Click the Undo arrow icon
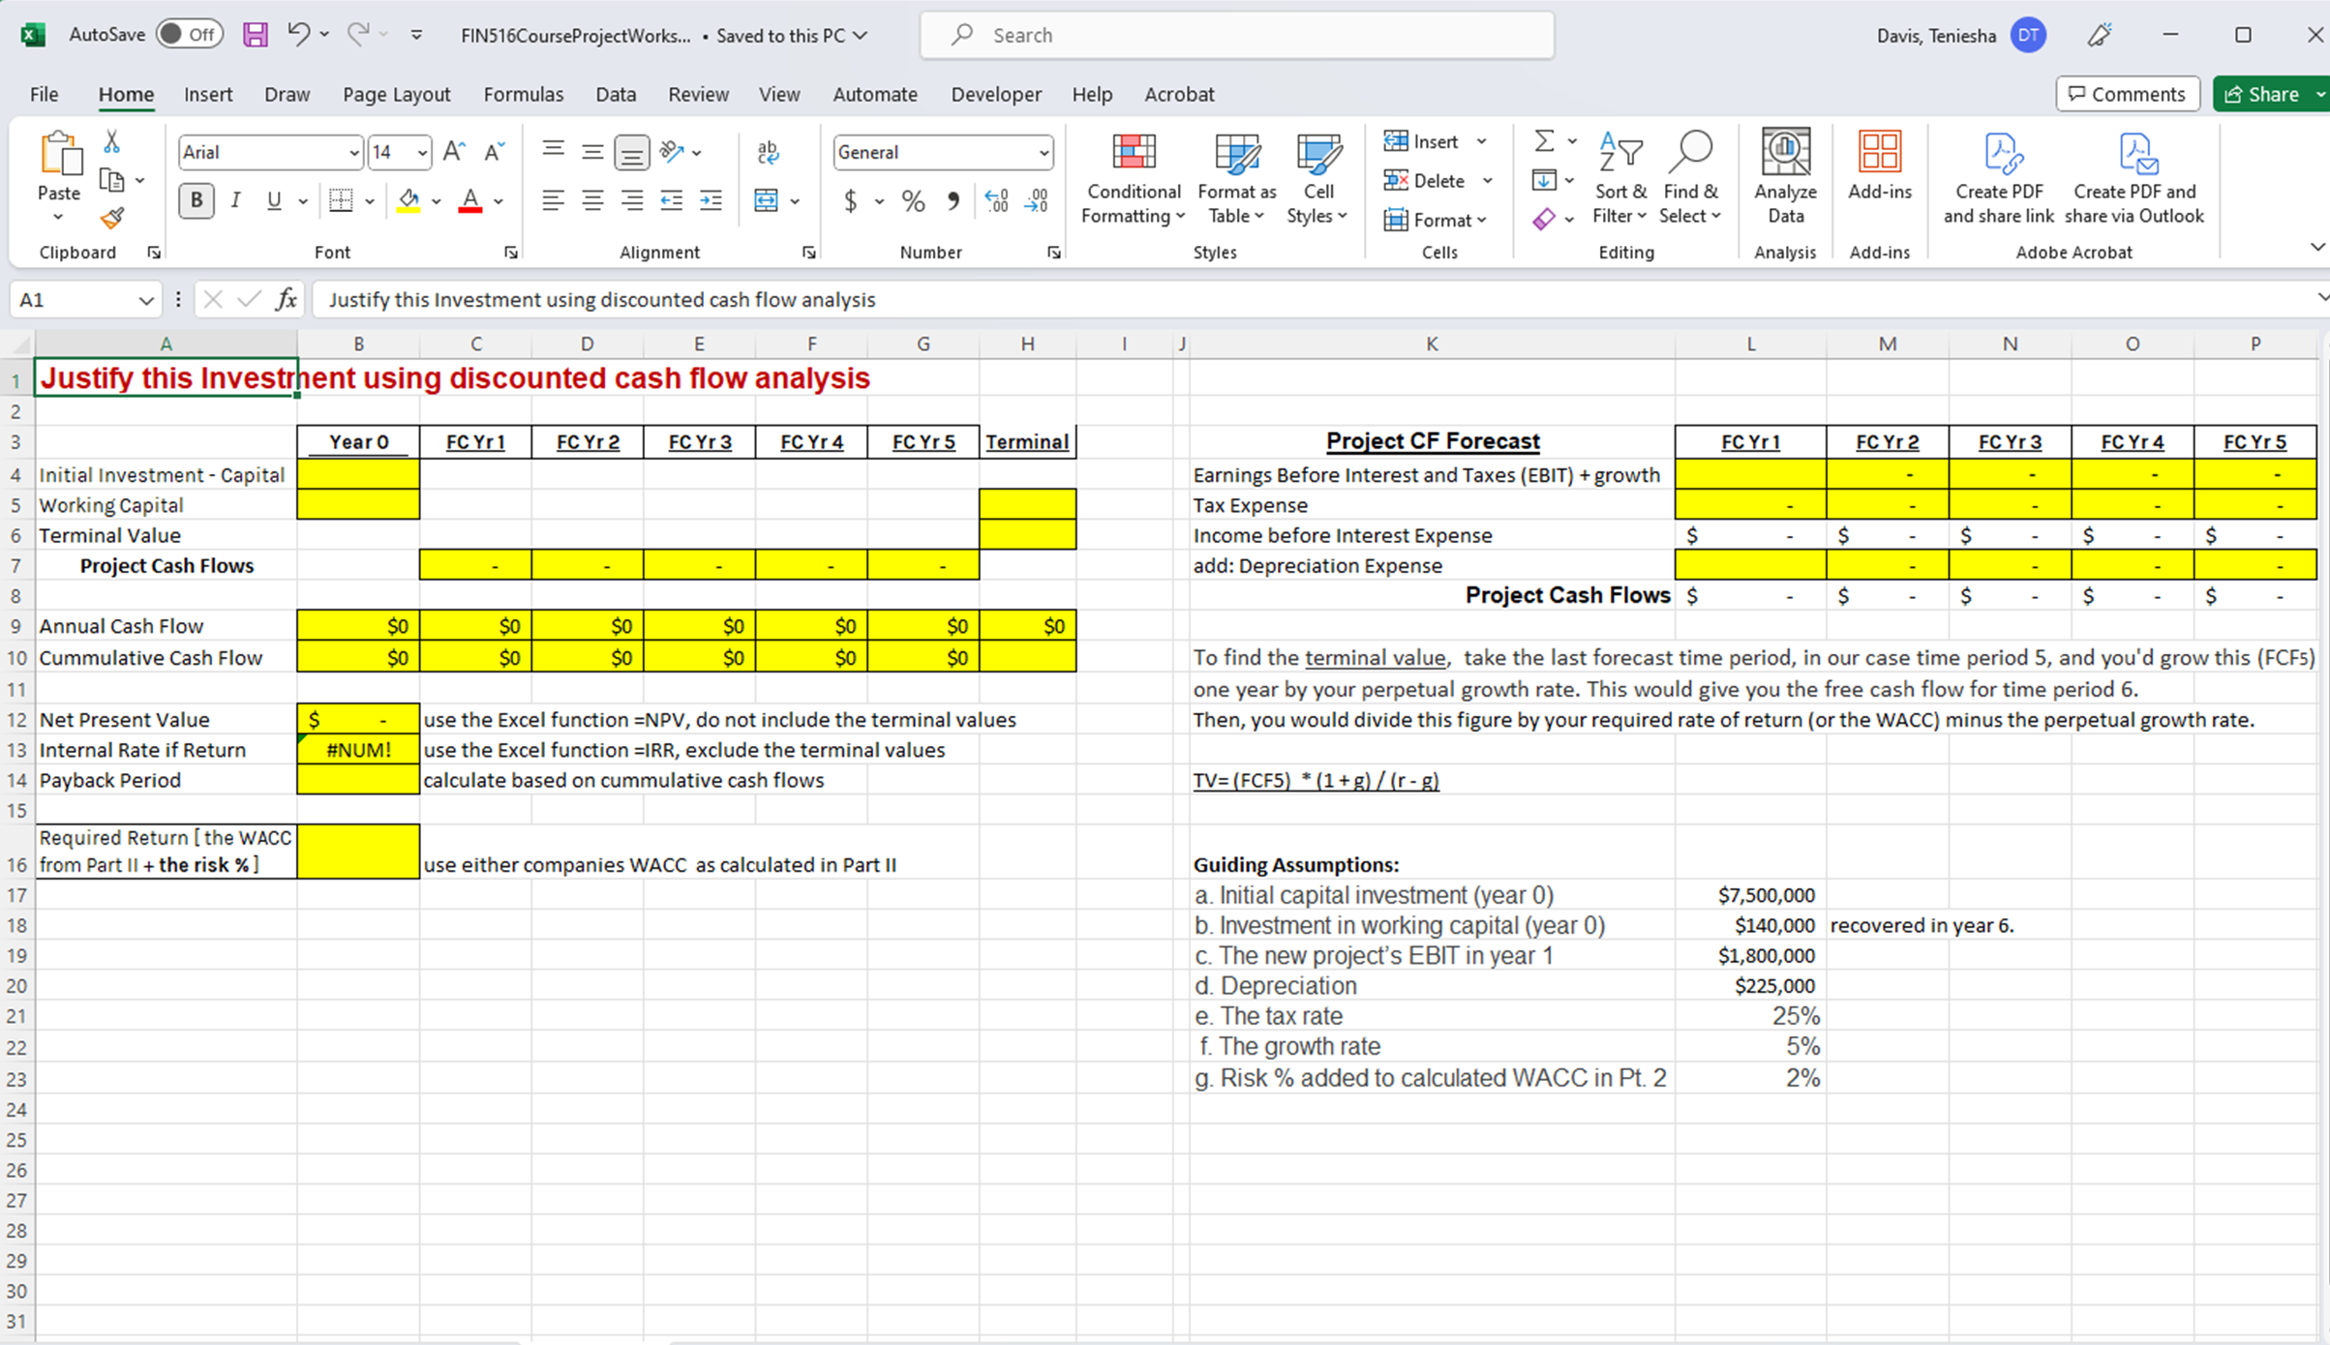Image resolution: width=2330 pixels, height=1345 pixels. (x=298, y=35)
